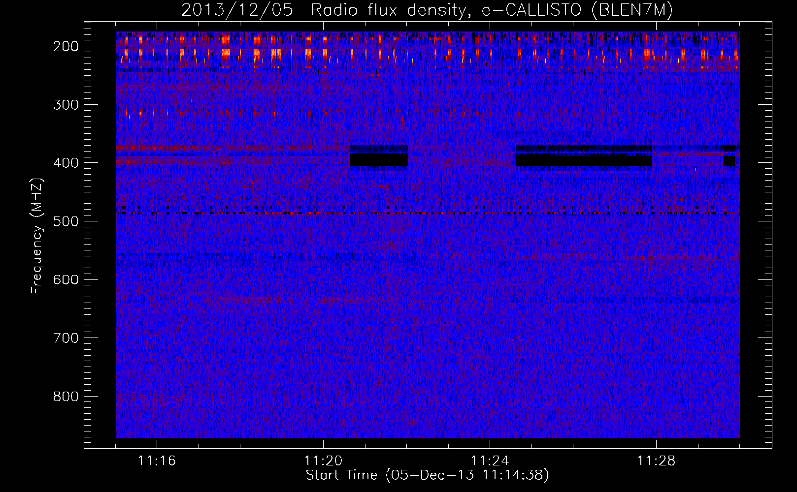797x492 pixels.
Task: Click the 500 frequency tick label
Action: (66, 221)
